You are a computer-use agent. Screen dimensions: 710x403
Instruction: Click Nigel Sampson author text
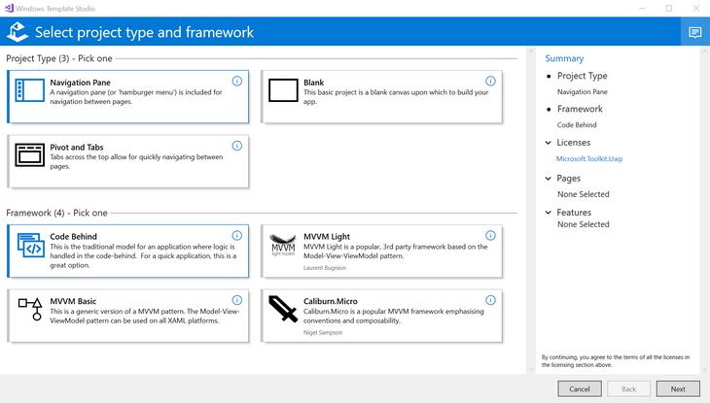pos(322,332)
